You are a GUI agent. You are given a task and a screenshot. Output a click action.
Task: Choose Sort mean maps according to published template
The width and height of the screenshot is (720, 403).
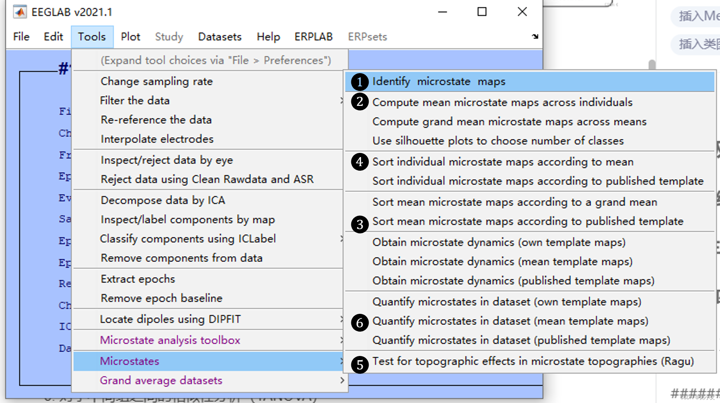530,222
